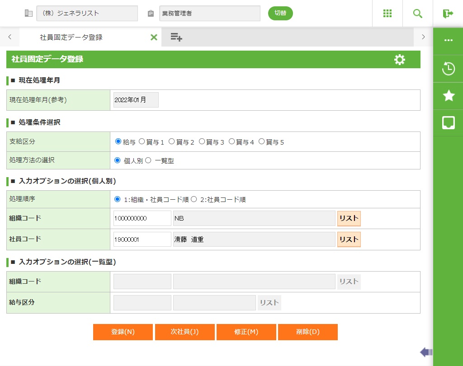Click the logout door icon
463x366 pixels.
point(448,14)
